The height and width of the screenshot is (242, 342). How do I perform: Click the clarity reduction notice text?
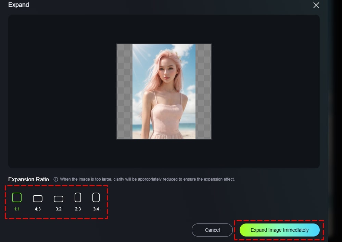click(147, 179)
